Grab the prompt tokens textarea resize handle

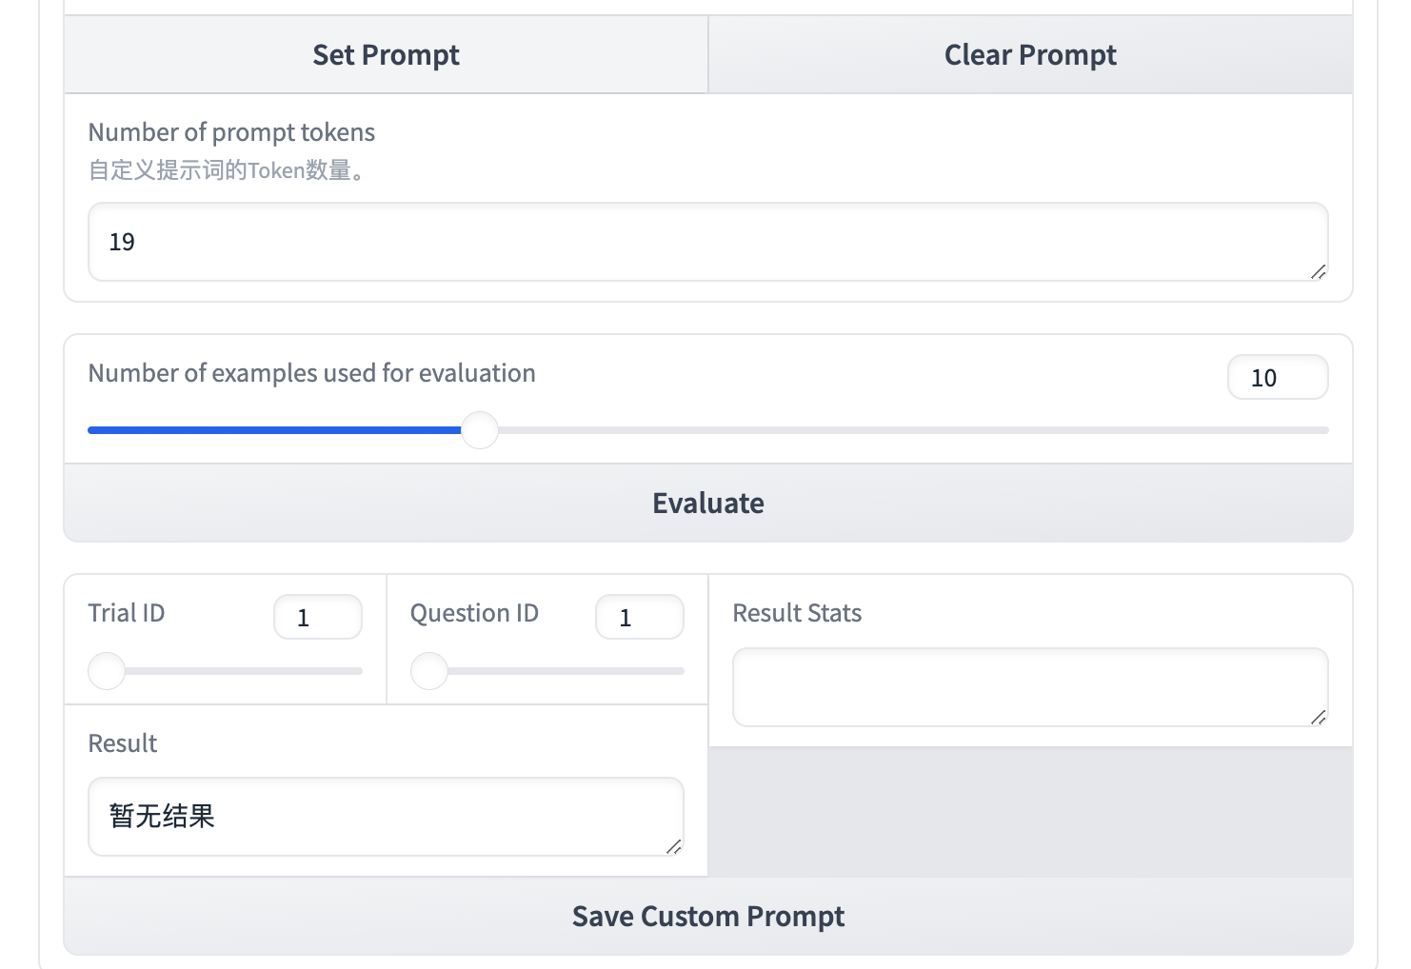point(1318,272)
